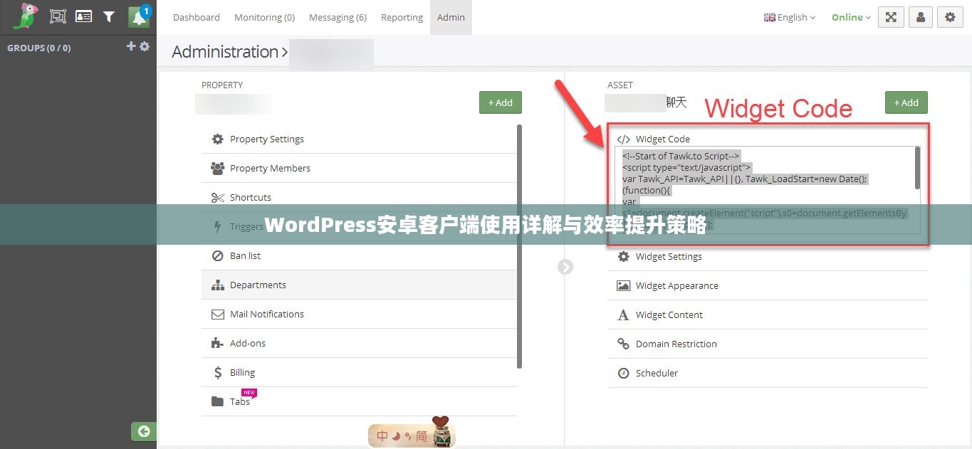Open the contact card icon in sidebar
Screen dimensions: 972x449
[83, 16]
